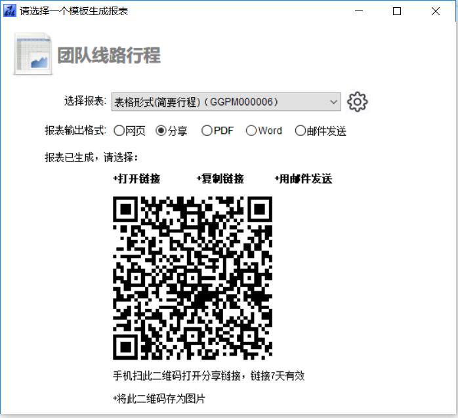The height and width of the screenshot is (418, 458).
Task: Maximize the report template window
Action: 397,11
